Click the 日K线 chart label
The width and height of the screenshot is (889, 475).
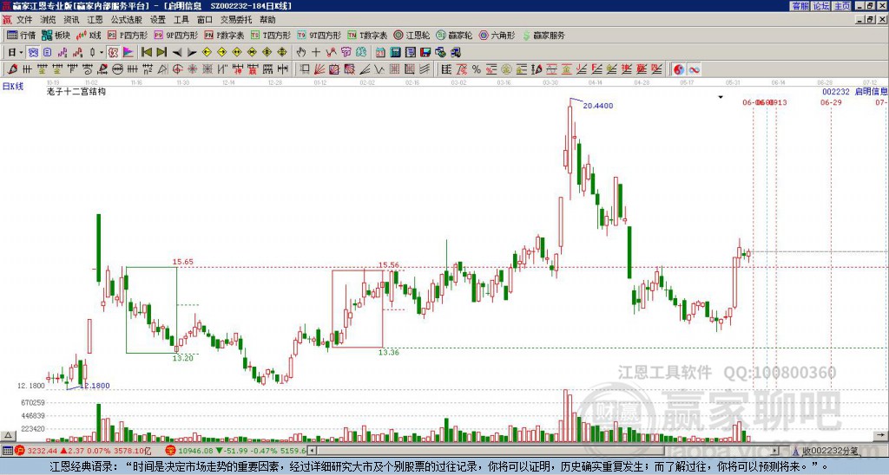[13, 87]
